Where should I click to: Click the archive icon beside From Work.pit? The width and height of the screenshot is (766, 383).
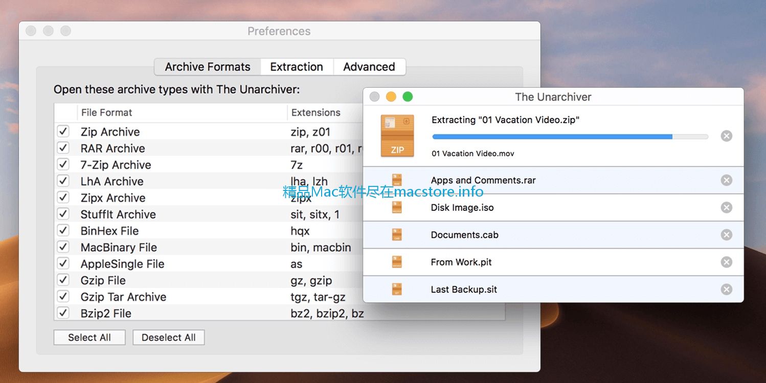click(397, 262)
